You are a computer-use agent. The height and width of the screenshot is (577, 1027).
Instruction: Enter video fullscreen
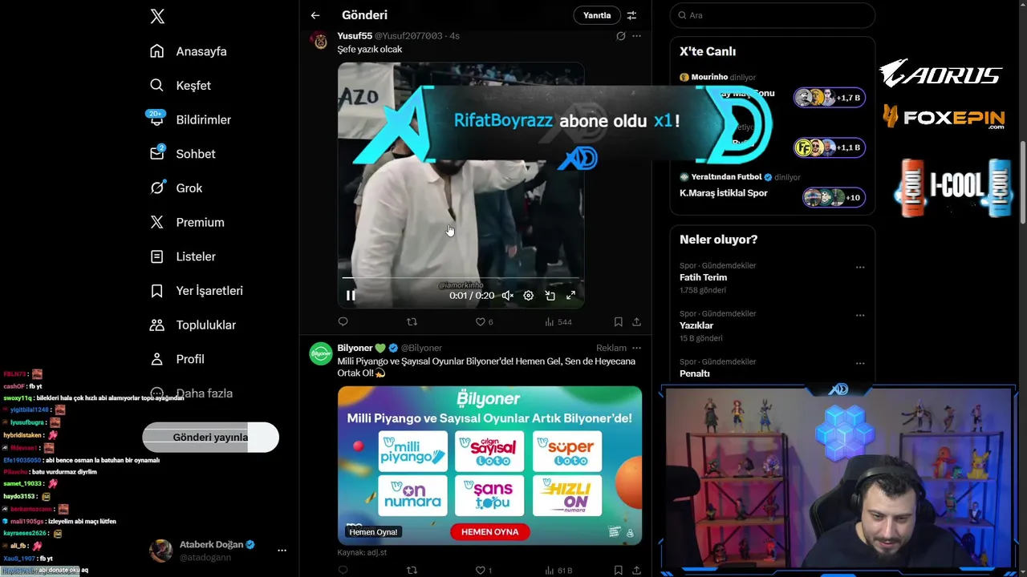[x=570, y=296]
